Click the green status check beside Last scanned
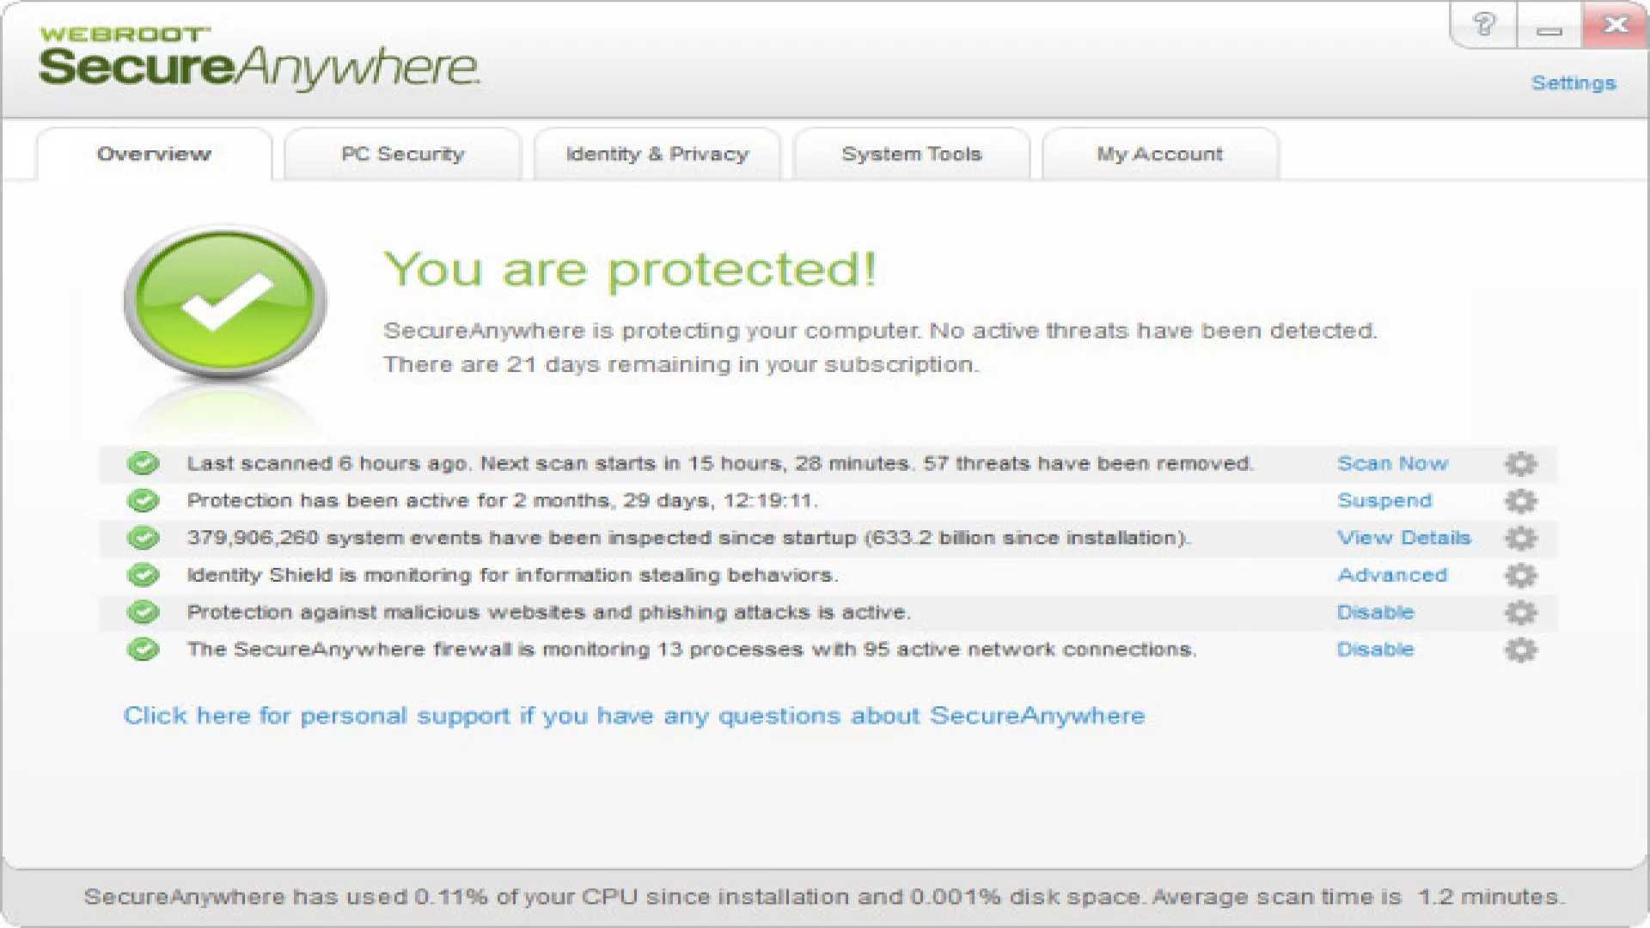This screenshot has width=1650, height=928. click(144, 464)
